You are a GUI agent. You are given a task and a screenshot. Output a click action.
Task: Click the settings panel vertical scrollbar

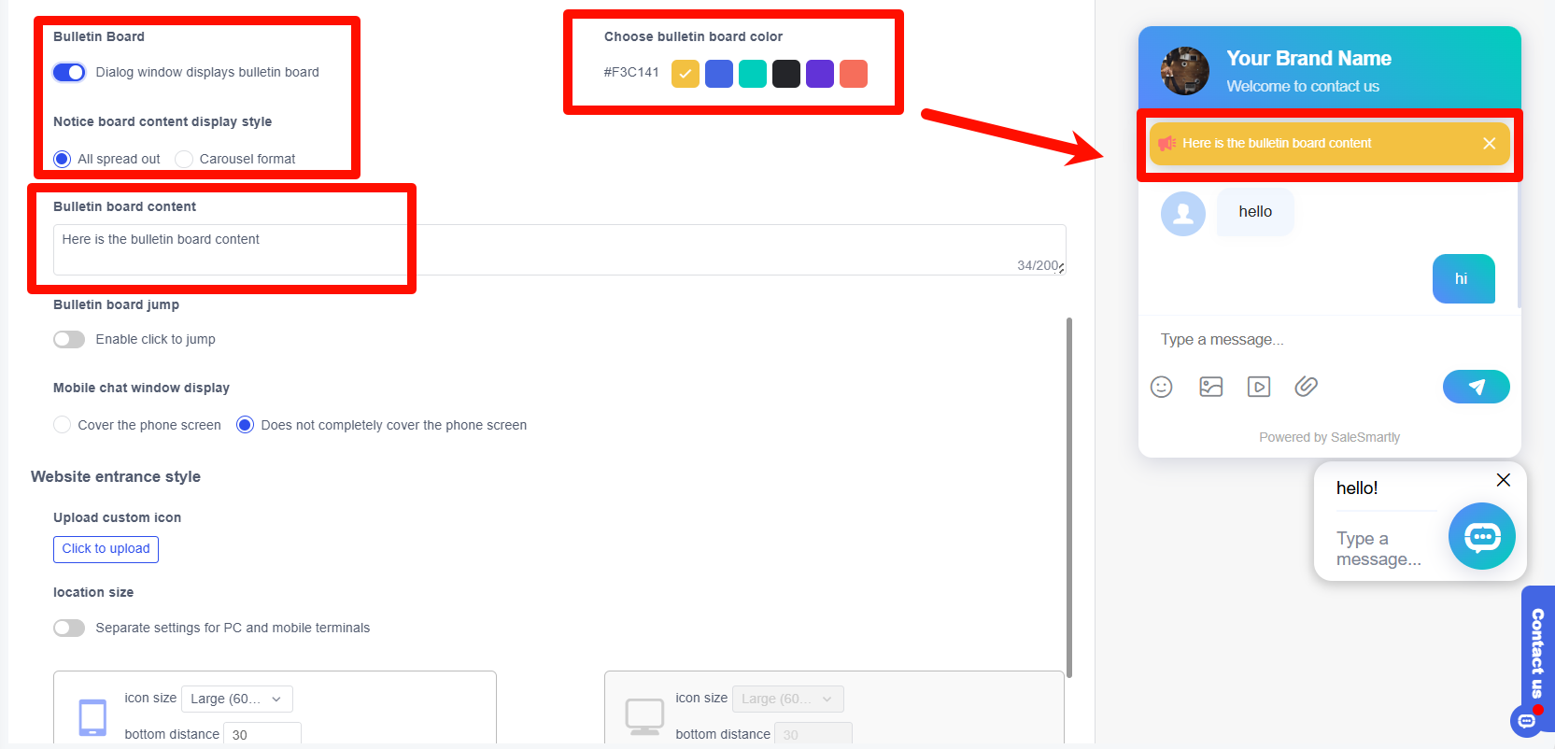1069,497
